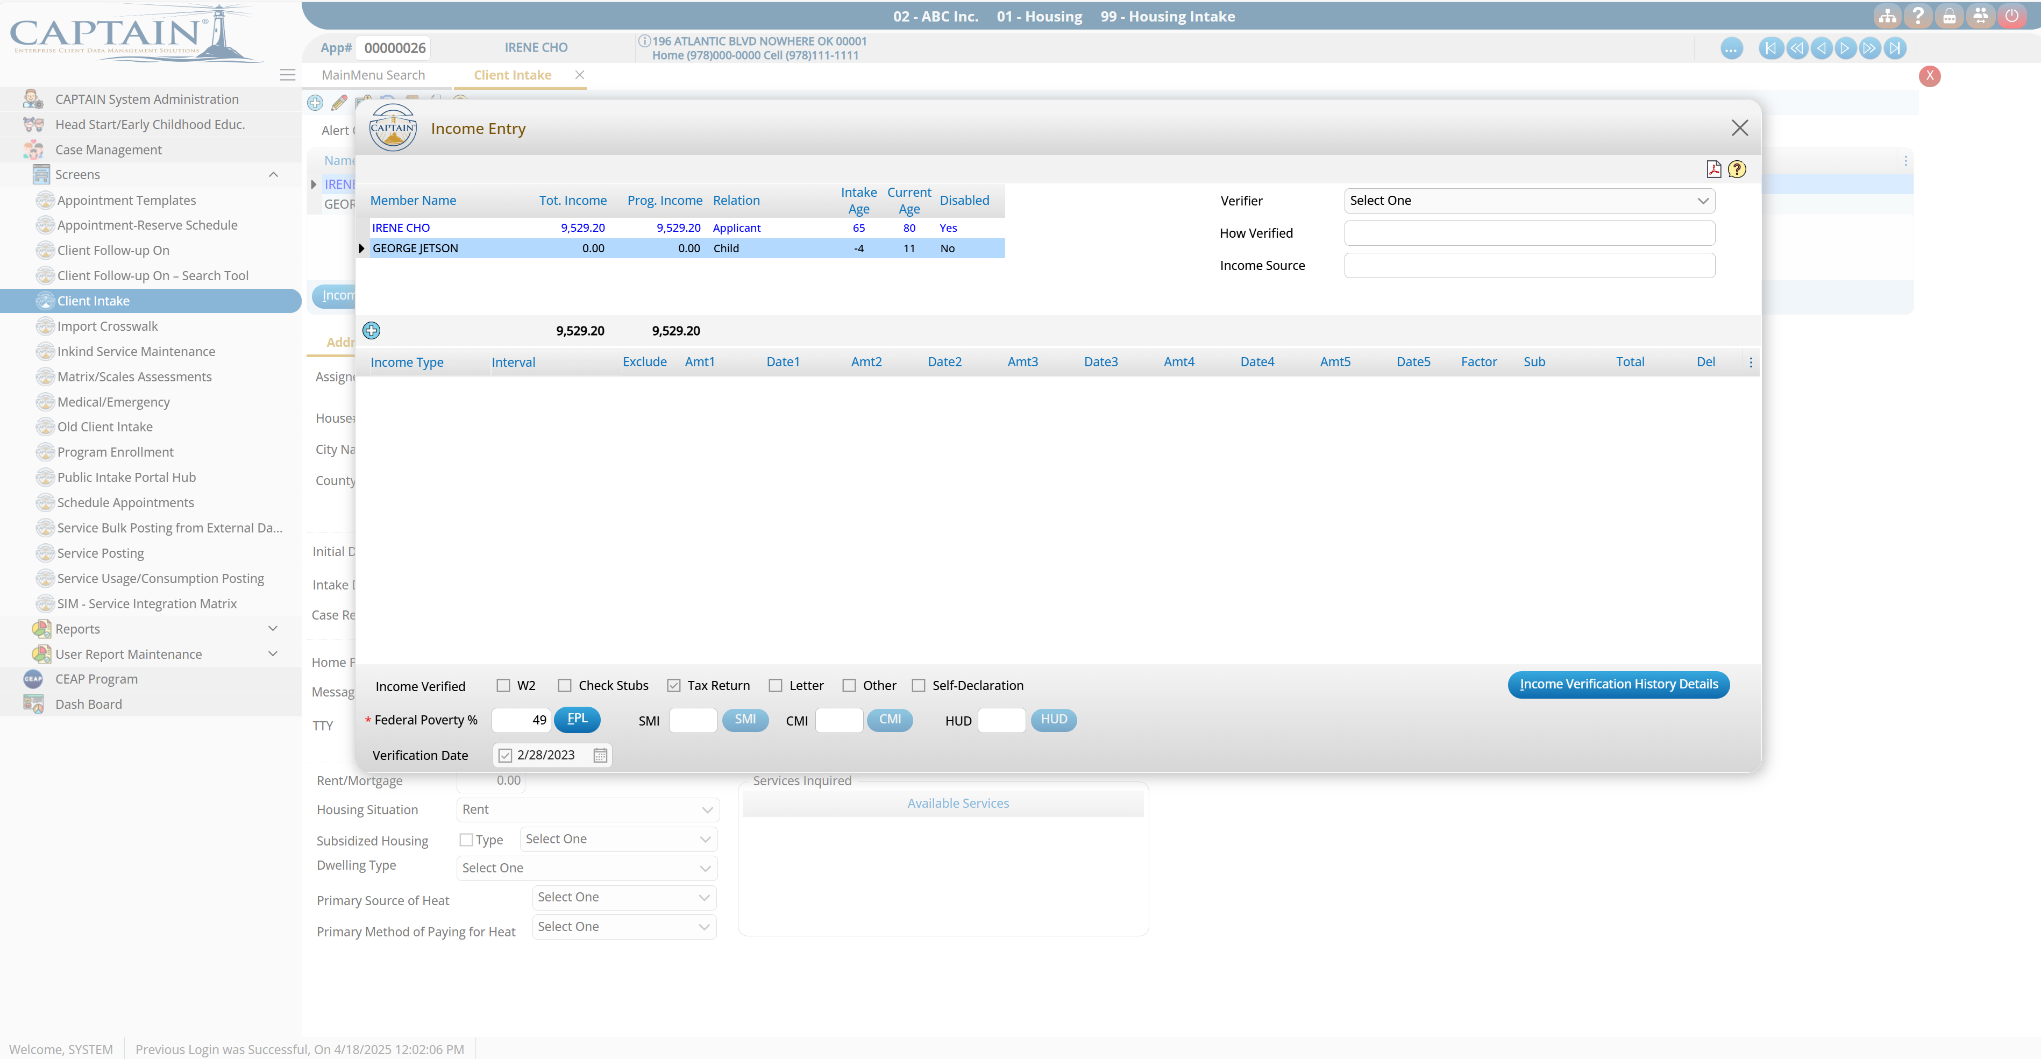Click the FPL button
The image size is (2041, 1059).
577,720
